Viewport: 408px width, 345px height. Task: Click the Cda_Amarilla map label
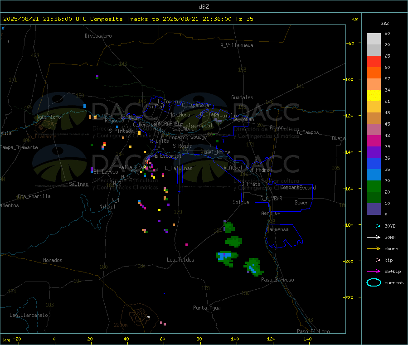point(34,196)
